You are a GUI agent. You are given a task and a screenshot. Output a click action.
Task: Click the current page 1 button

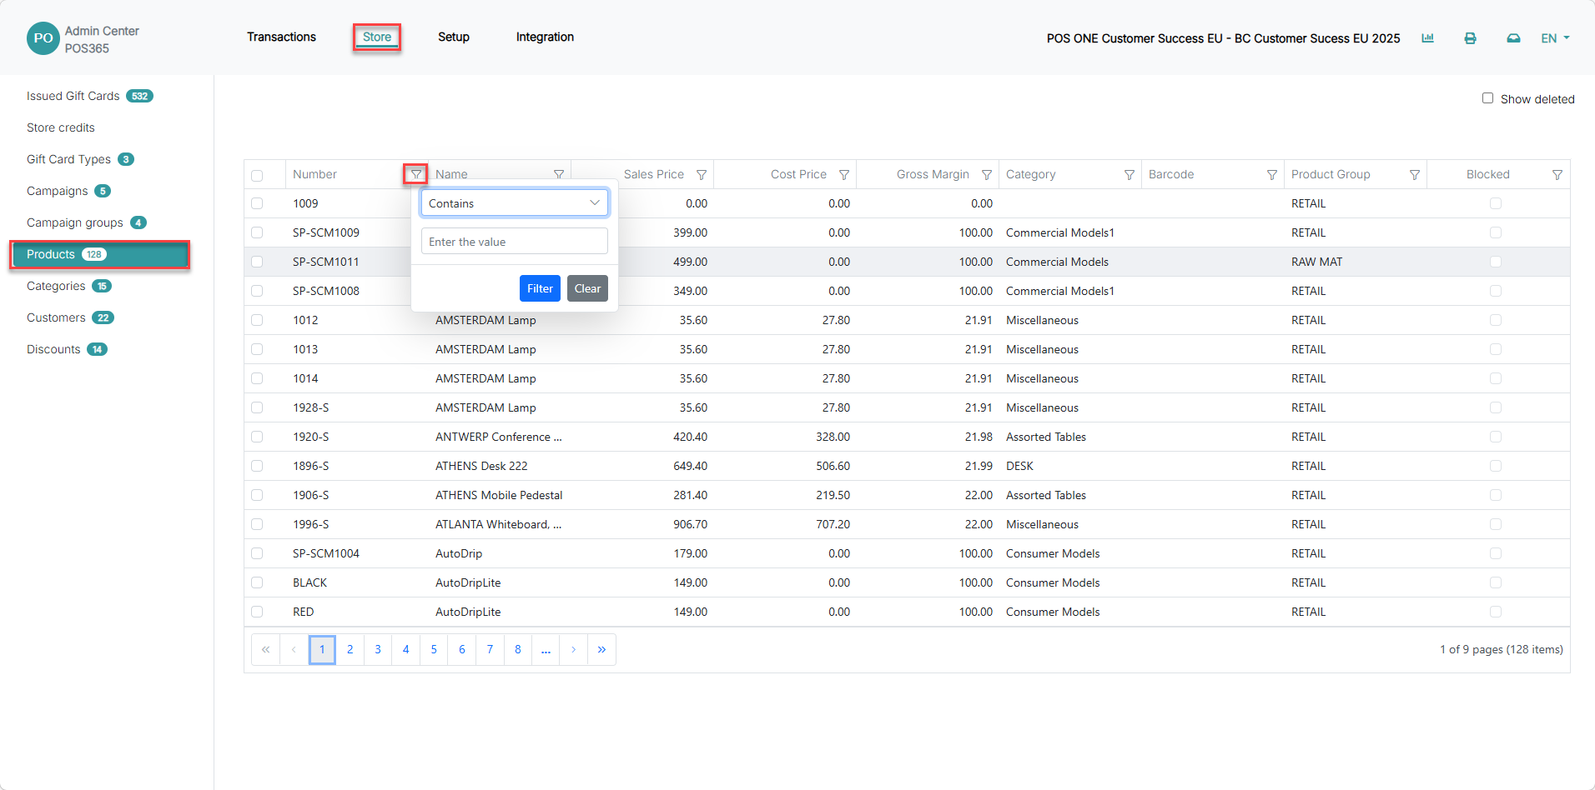pos(322,649)
